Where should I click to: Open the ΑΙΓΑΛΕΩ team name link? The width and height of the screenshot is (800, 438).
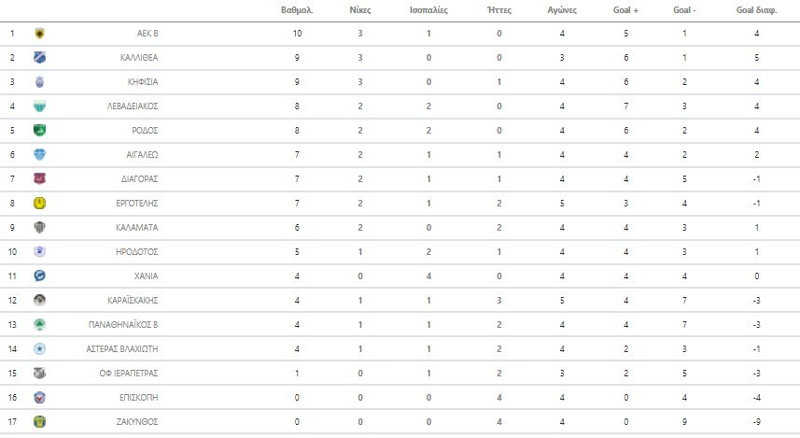coord(141,155)
